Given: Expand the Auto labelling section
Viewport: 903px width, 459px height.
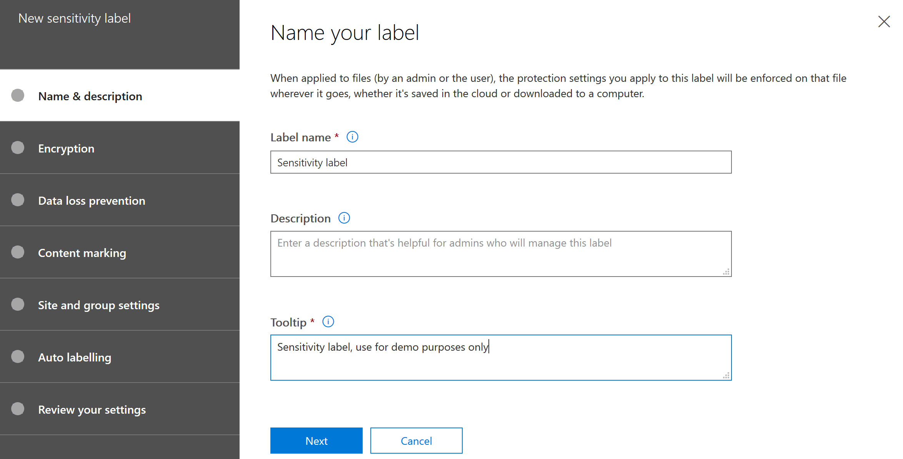Looking at the screenshot, I should click(x=120, y=357).
